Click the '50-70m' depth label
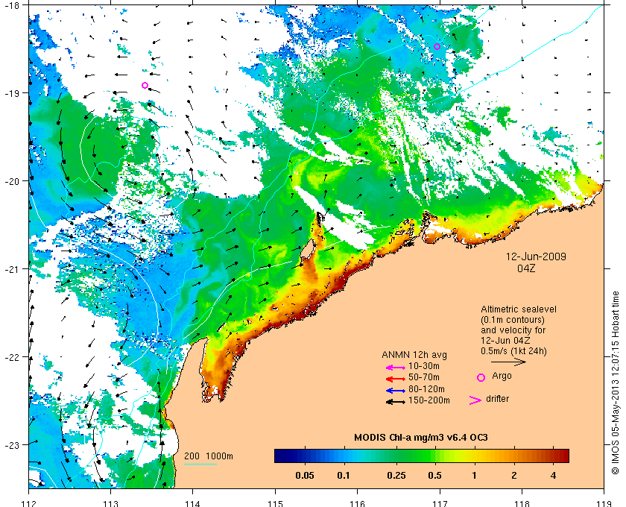This screenshot has height=507, width=626. (424, 377)
